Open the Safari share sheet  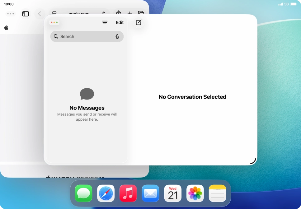[119, 14]
